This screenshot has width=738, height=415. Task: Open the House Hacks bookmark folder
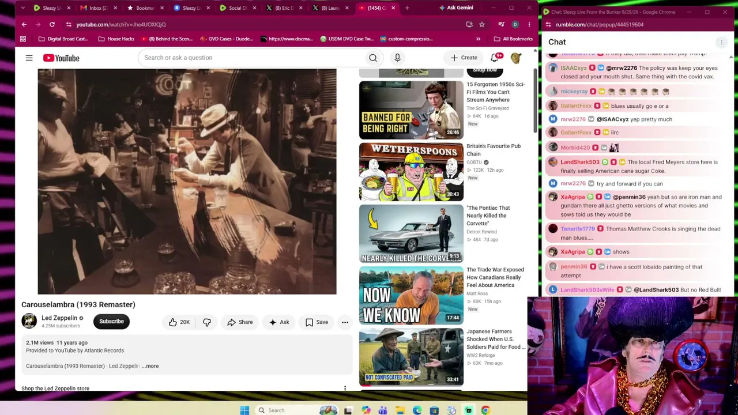coord(116,39)
